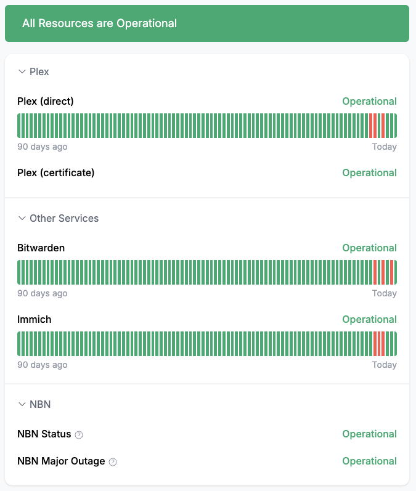Click the Plex (certificate) service name
Screen dimensions: 416x491
coord(56,172)
